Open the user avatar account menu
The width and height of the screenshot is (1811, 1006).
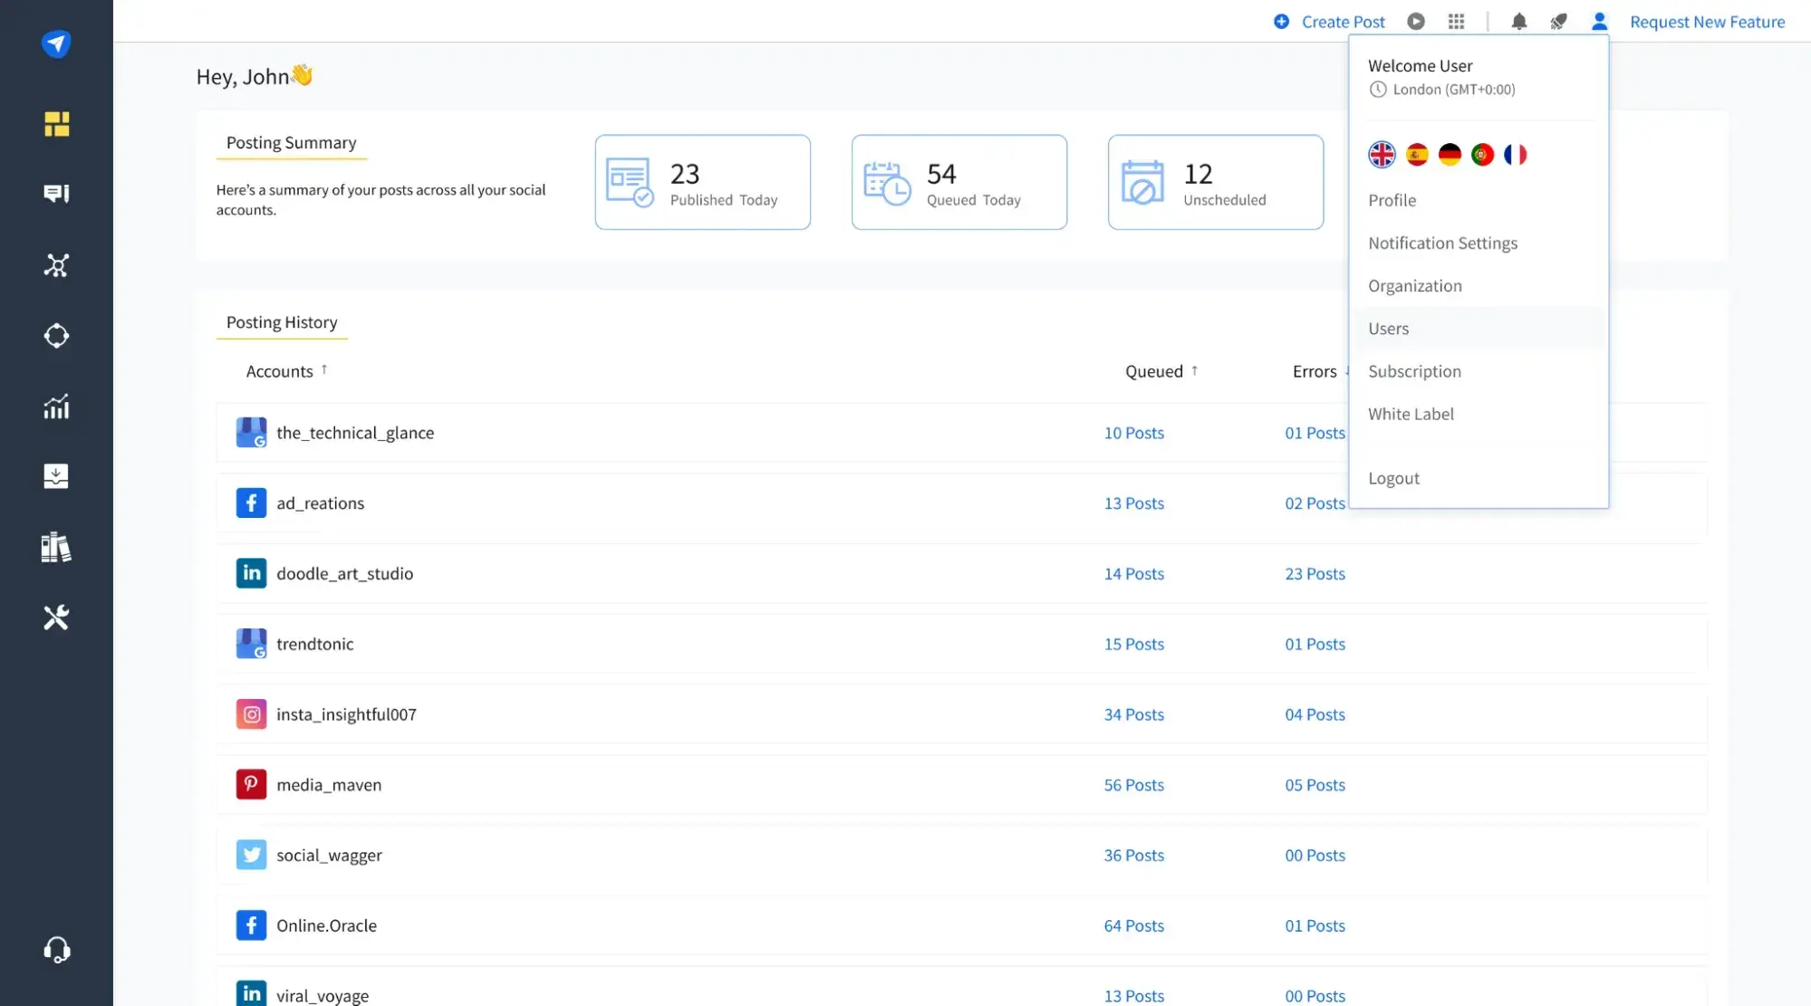click(1599, 21)
